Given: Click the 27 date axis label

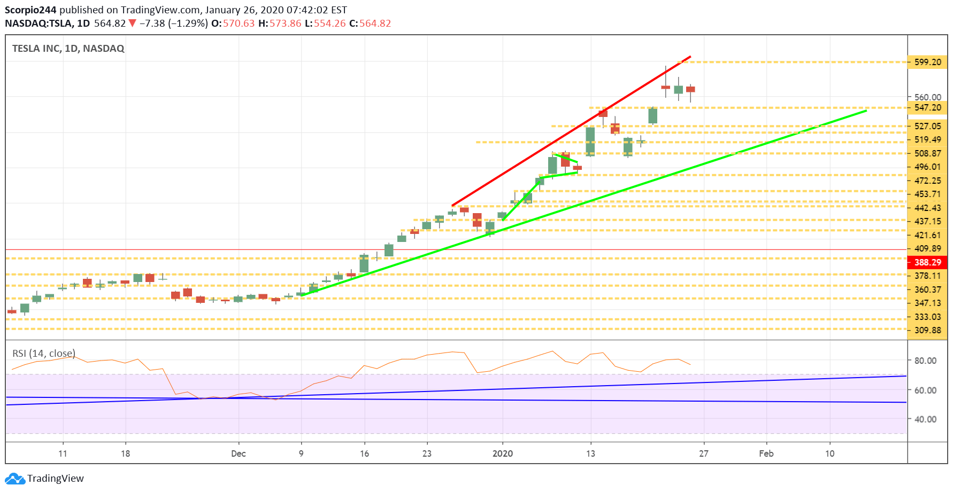Looking at the screenshot, I should [x=704, y=453].
